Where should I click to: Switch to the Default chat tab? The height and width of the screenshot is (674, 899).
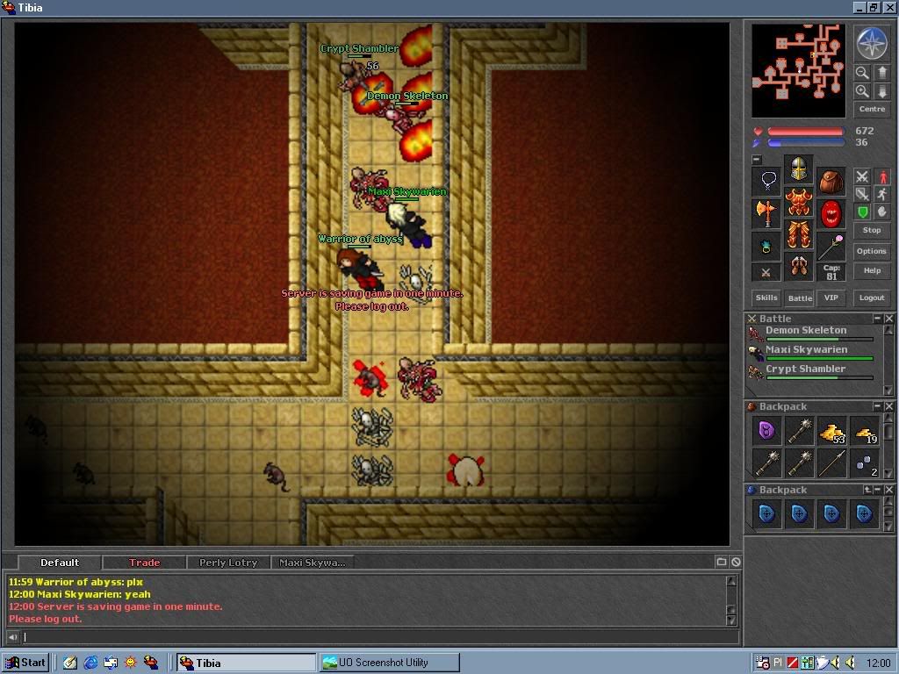click(x=60, y=563)
